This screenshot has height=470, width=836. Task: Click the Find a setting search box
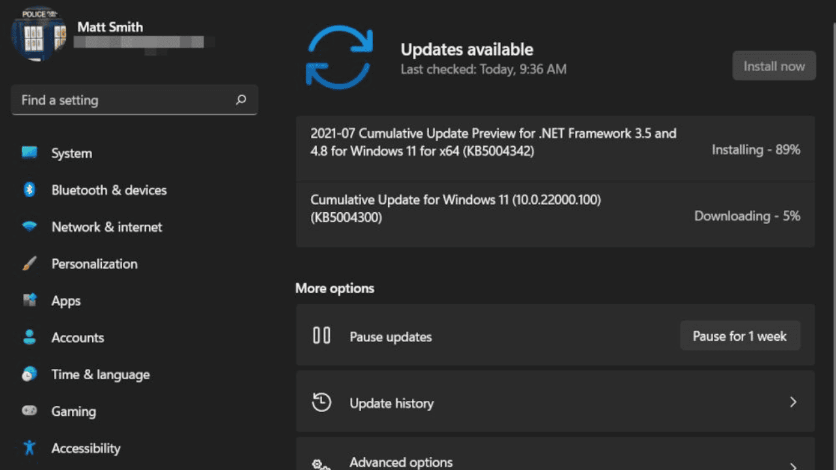click(135, 100)
